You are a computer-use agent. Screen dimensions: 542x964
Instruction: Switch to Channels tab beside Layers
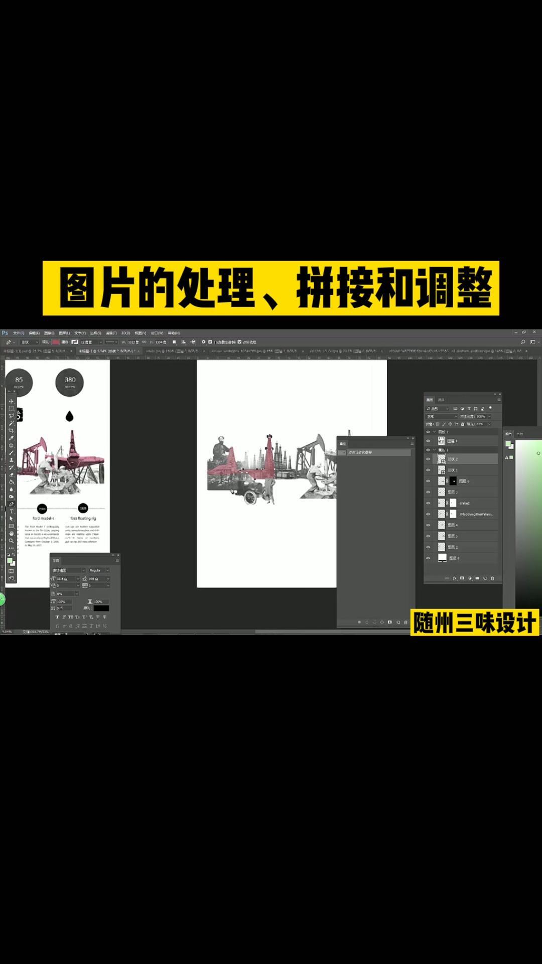pos(441,400)
